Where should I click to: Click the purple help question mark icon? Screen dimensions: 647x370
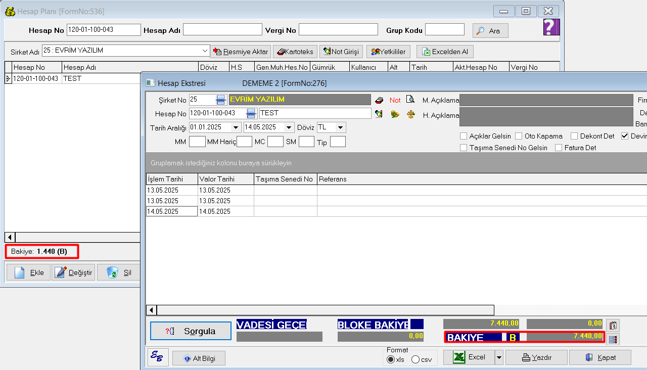tap(551, 27)
